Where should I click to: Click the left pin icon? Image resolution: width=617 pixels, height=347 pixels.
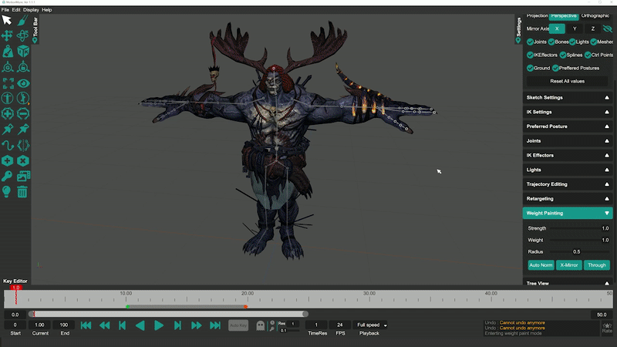[x=8, y=129]
